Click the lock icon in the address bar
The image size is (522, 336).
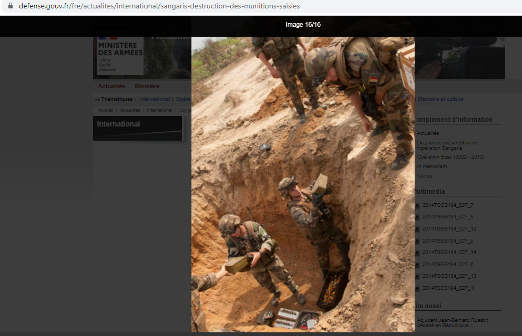pos(11,6)
